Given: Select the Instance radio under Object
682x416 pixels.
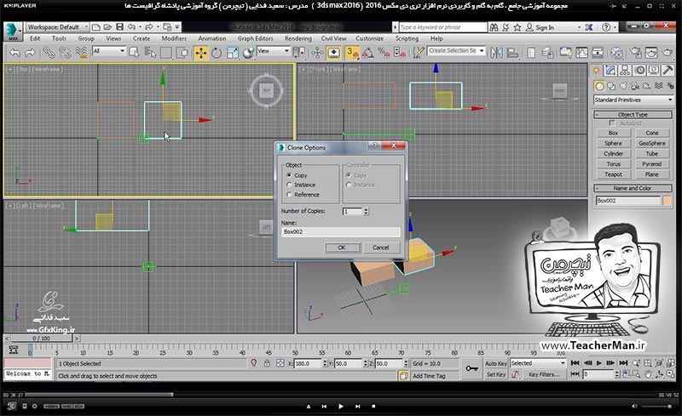Looking at the screenshot, I should click(x=289, y=185).
